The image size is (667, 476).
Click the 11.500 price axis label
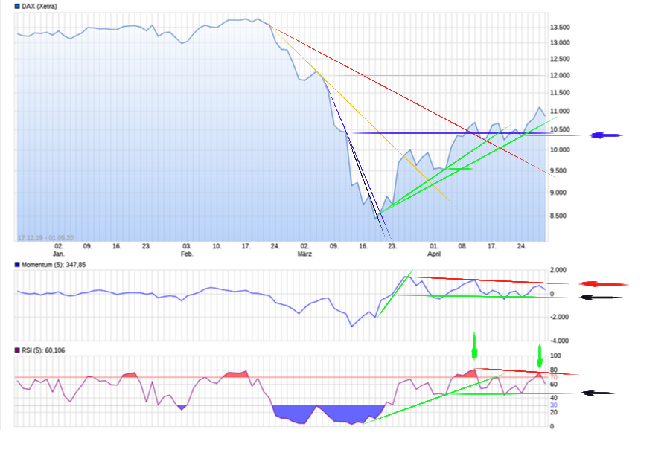point(560,93)
